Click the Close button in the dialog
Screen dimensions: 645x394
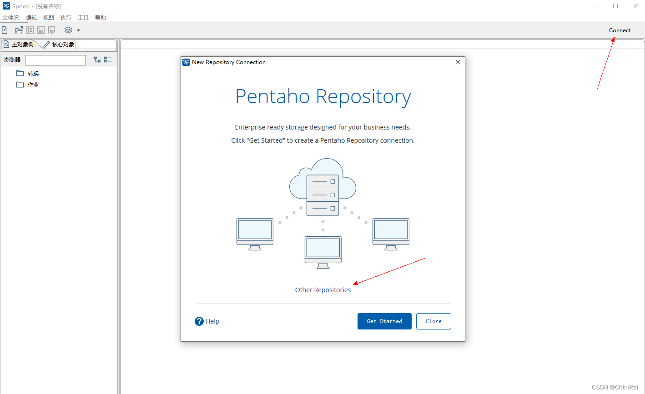pos(433,321)
